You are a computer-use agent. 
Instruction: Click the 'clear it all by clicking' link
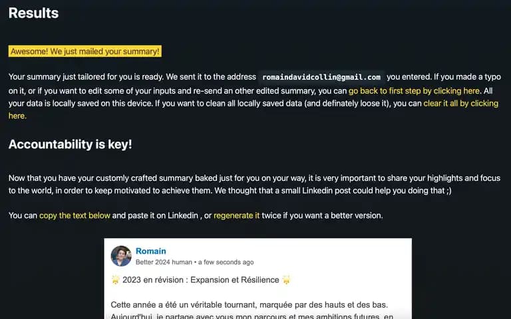(460, 104)
